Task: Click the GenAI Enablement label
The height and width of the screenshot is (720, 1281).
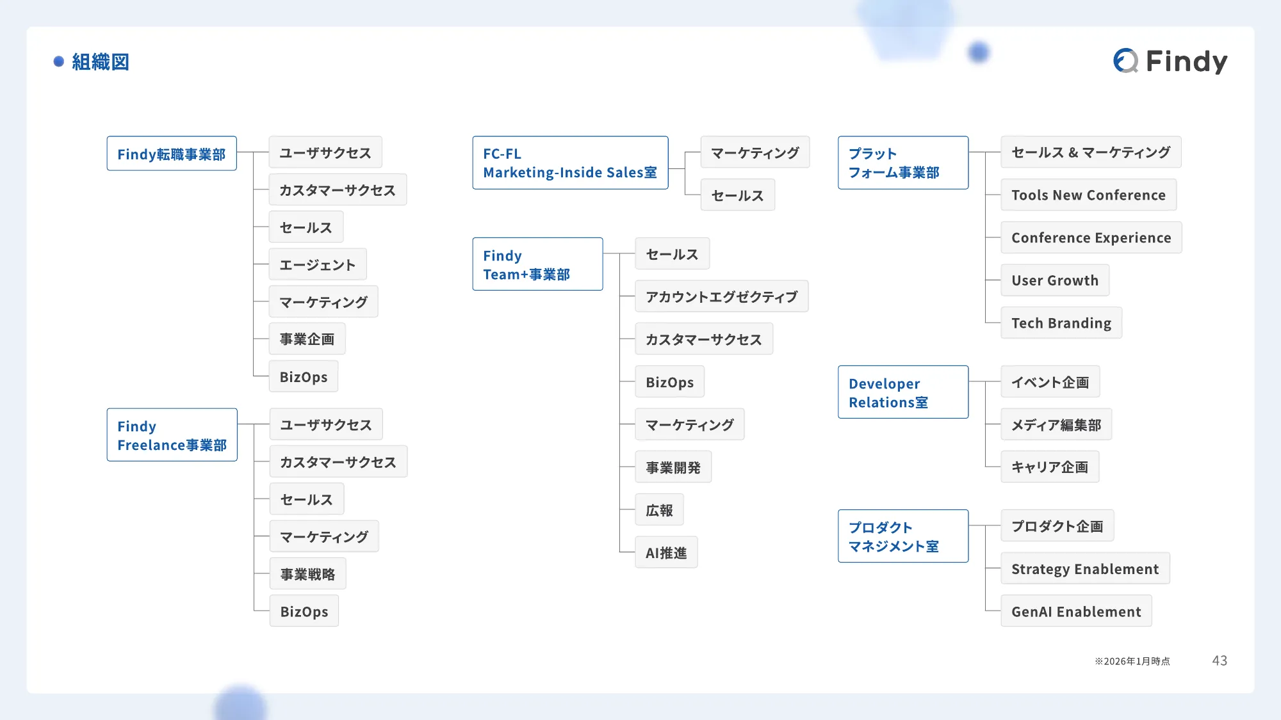Action: click(1076, 611)
